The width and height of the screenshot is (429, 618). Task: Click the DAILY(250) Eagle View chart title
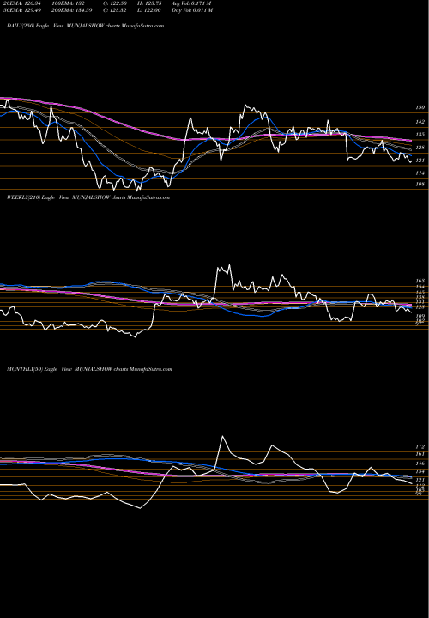click(x=86, y=26)
